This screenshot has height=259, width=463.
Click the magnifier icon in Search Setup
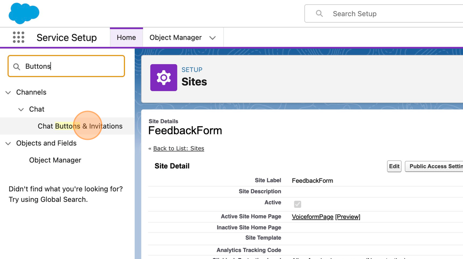click(319, 14)
